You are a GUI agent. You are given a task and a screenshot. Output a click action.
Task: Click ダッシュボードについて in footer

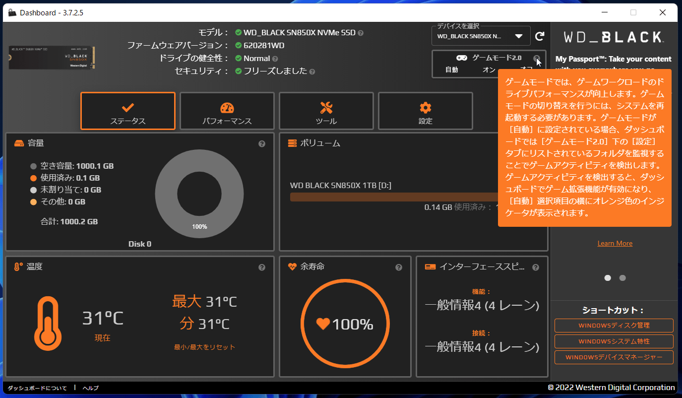[x=37, y=388]
